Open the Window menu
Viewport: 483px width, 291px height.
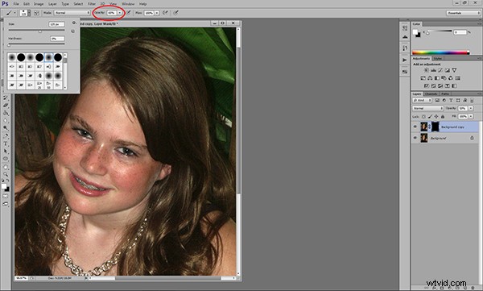point(128,4)
